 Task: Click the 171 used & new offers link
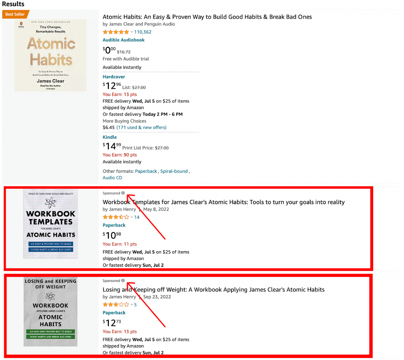[141, 127]
